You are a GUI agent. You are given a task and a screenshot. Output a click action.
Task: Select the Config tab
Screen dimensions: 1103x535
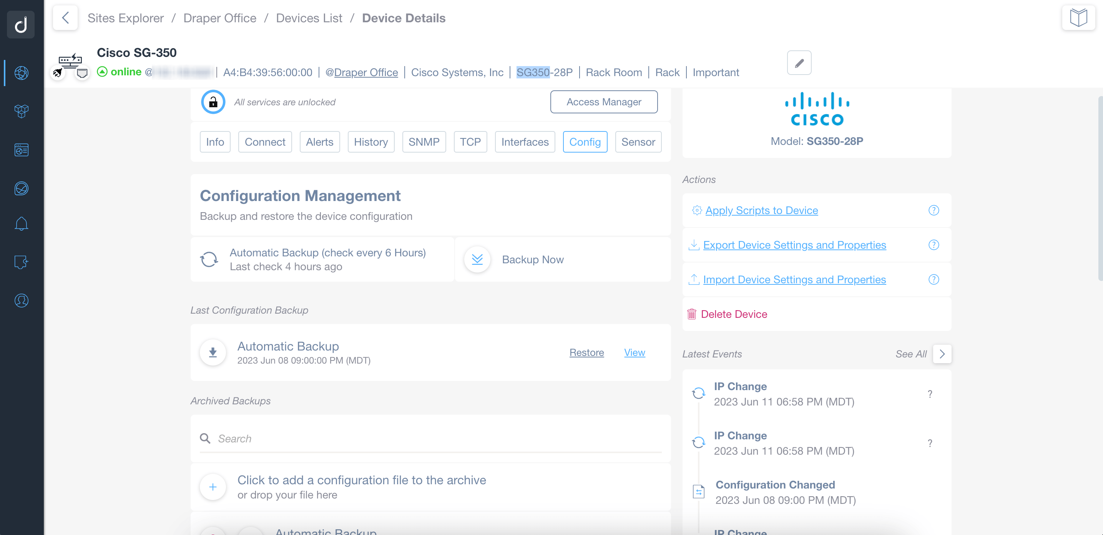click(585, 142)
